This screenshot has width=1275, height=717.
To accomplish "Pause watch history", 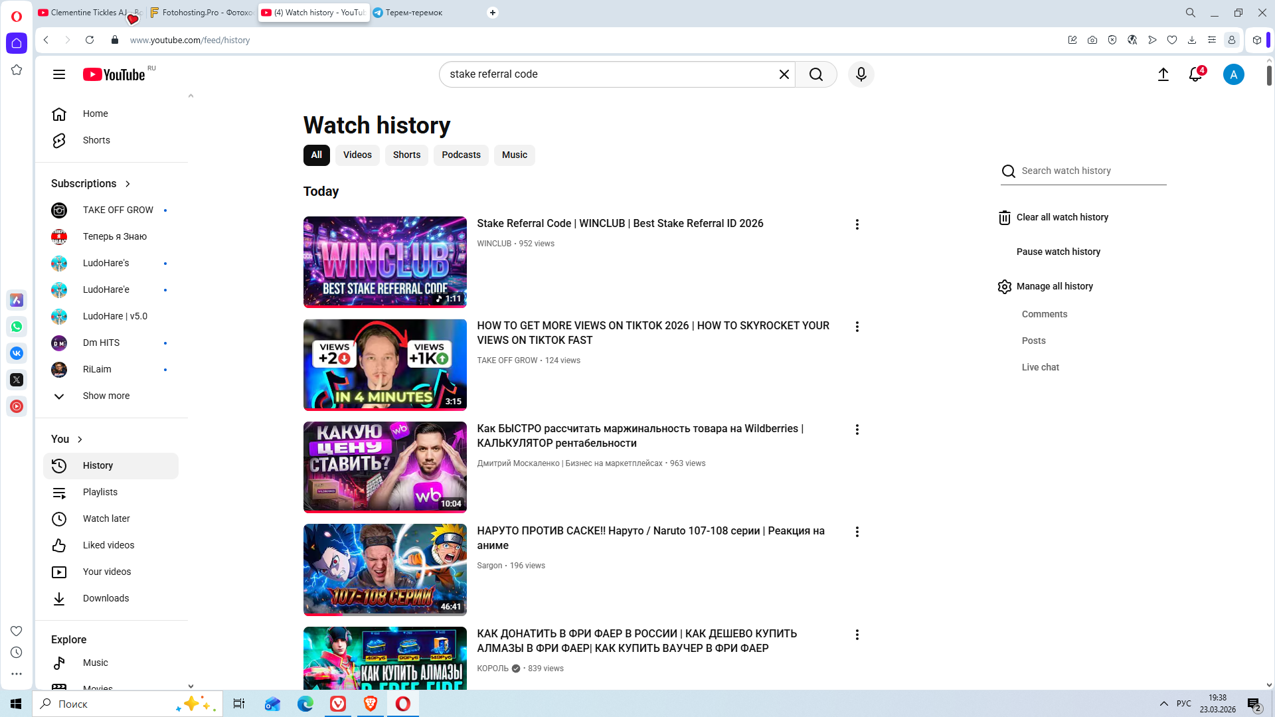I will tap(1058, 252).
